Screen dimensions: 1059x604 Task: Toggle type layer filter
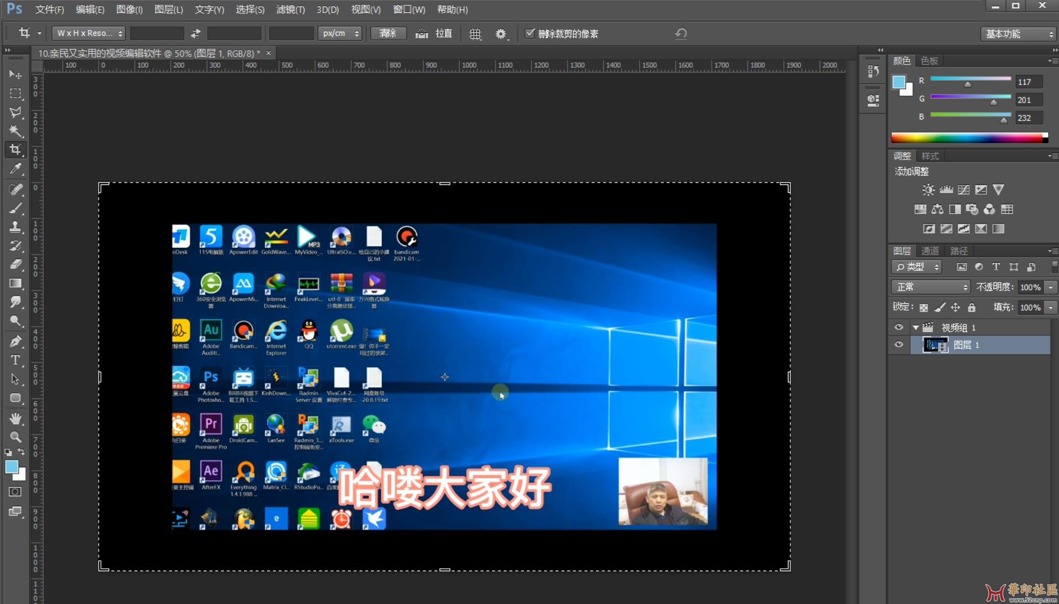[x=996, y=267]
